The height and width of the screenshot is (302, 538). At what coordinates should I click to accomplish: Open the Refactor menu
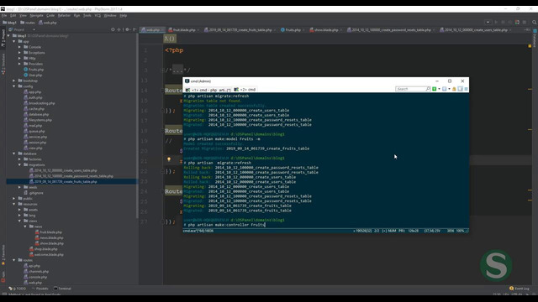(x=64, y=15)
